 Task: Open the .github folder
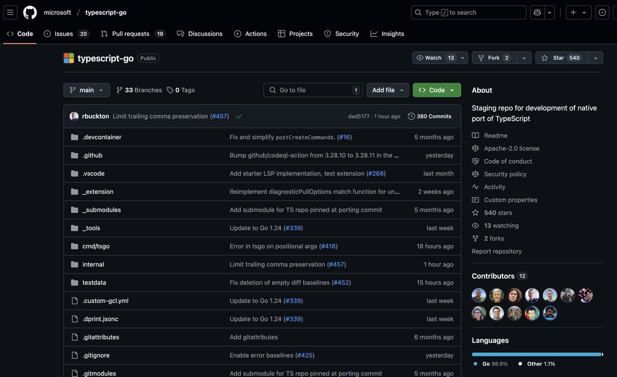[x=93, y=155]
